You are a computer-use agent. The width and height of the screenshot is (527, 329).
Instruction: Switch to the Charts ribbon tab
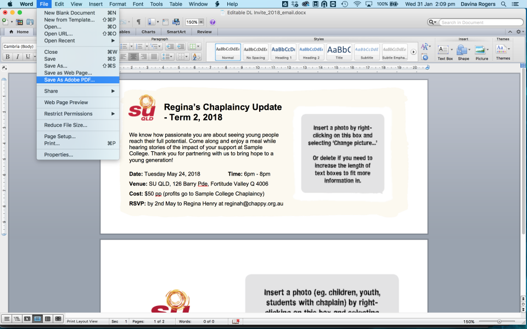click(148, 32)
